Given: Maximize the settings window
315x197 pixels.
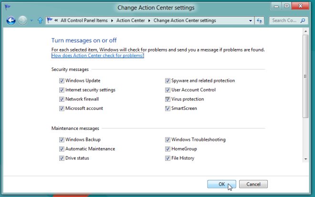Looking at the screenshot, I should tap(287, 6).
